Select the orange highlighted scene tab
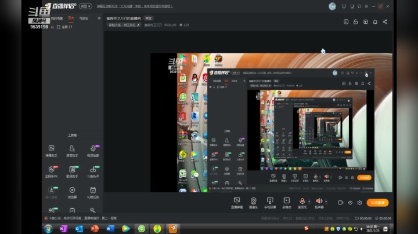418x234 pixels. (x=71, y=18)
